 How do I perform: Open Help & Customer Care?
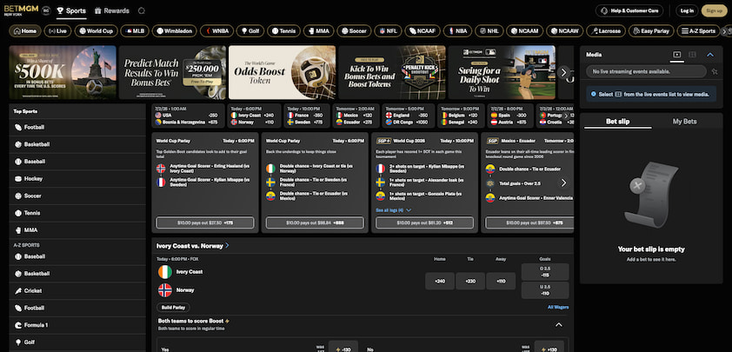[629, 10]
